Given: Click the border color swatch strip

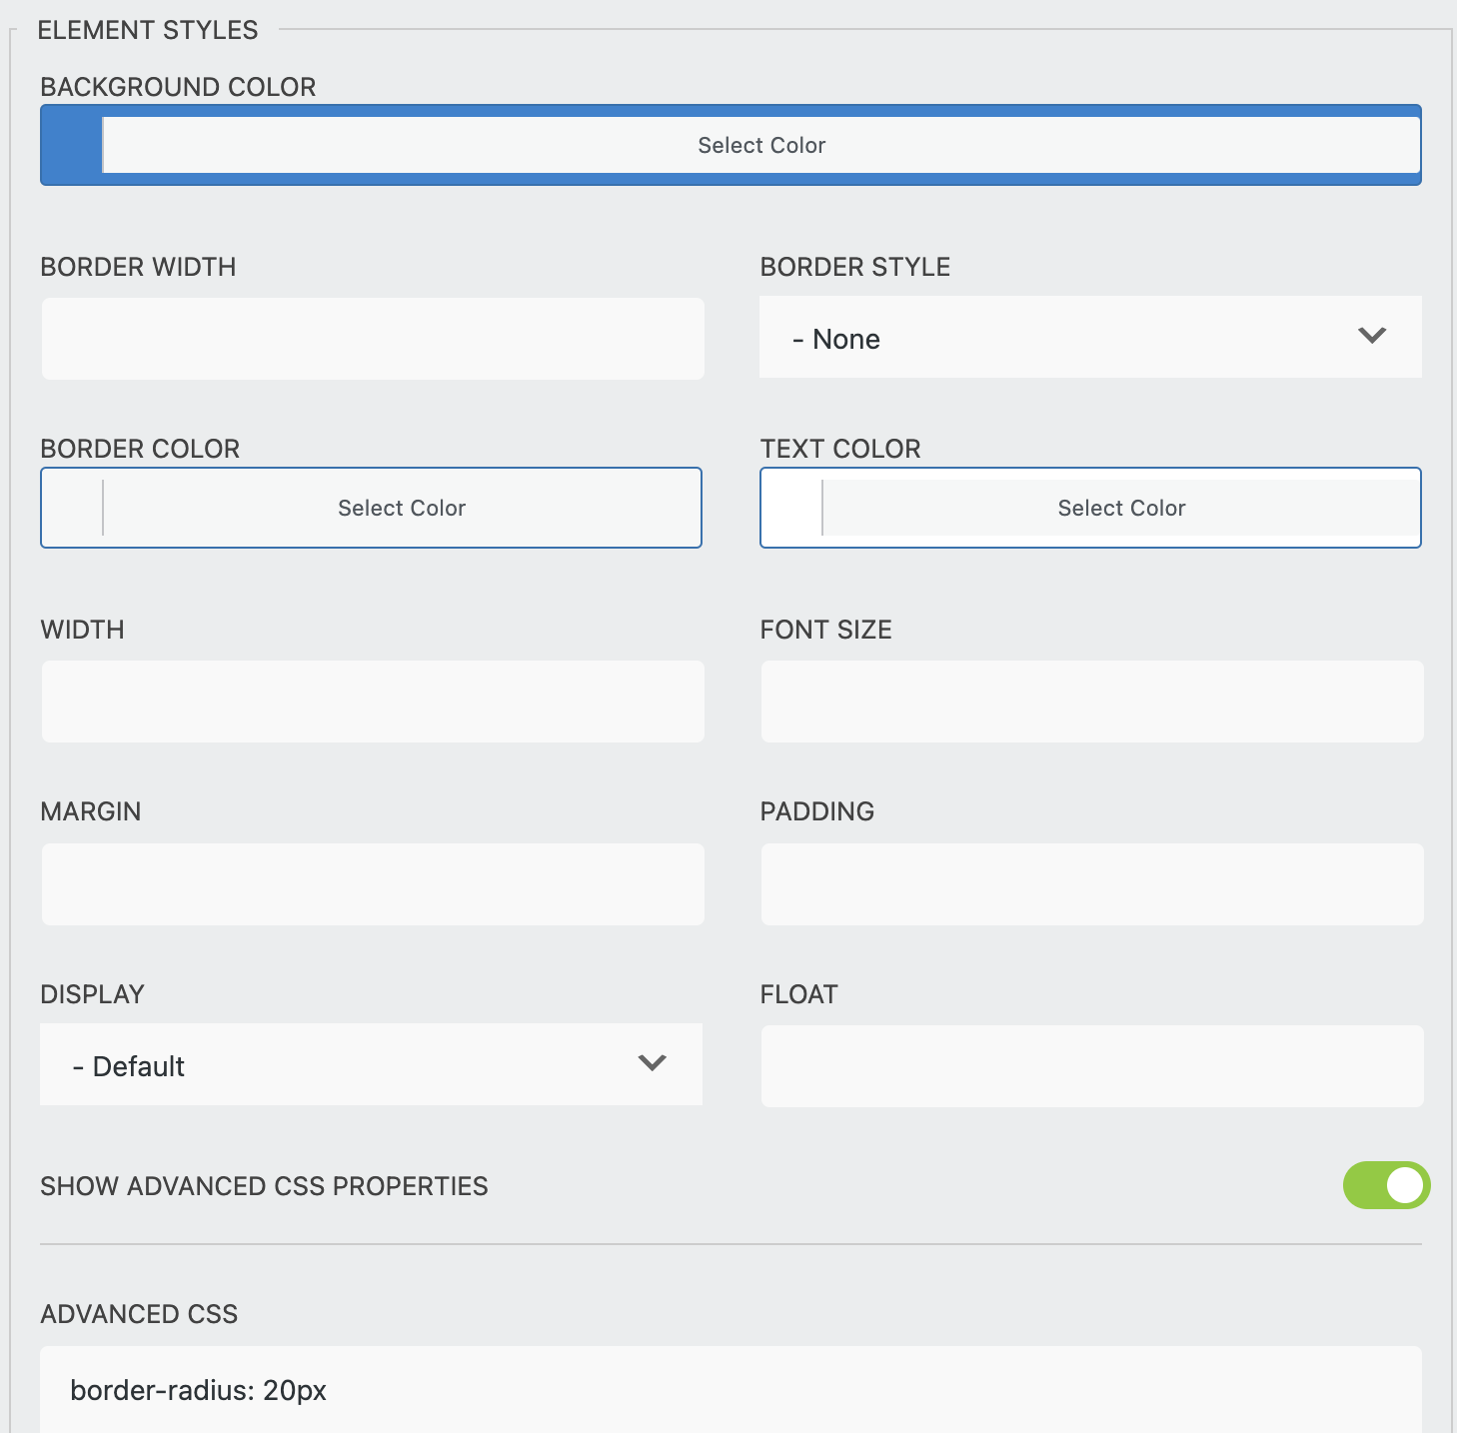Looking at the screenshot, I should [70, 508].
